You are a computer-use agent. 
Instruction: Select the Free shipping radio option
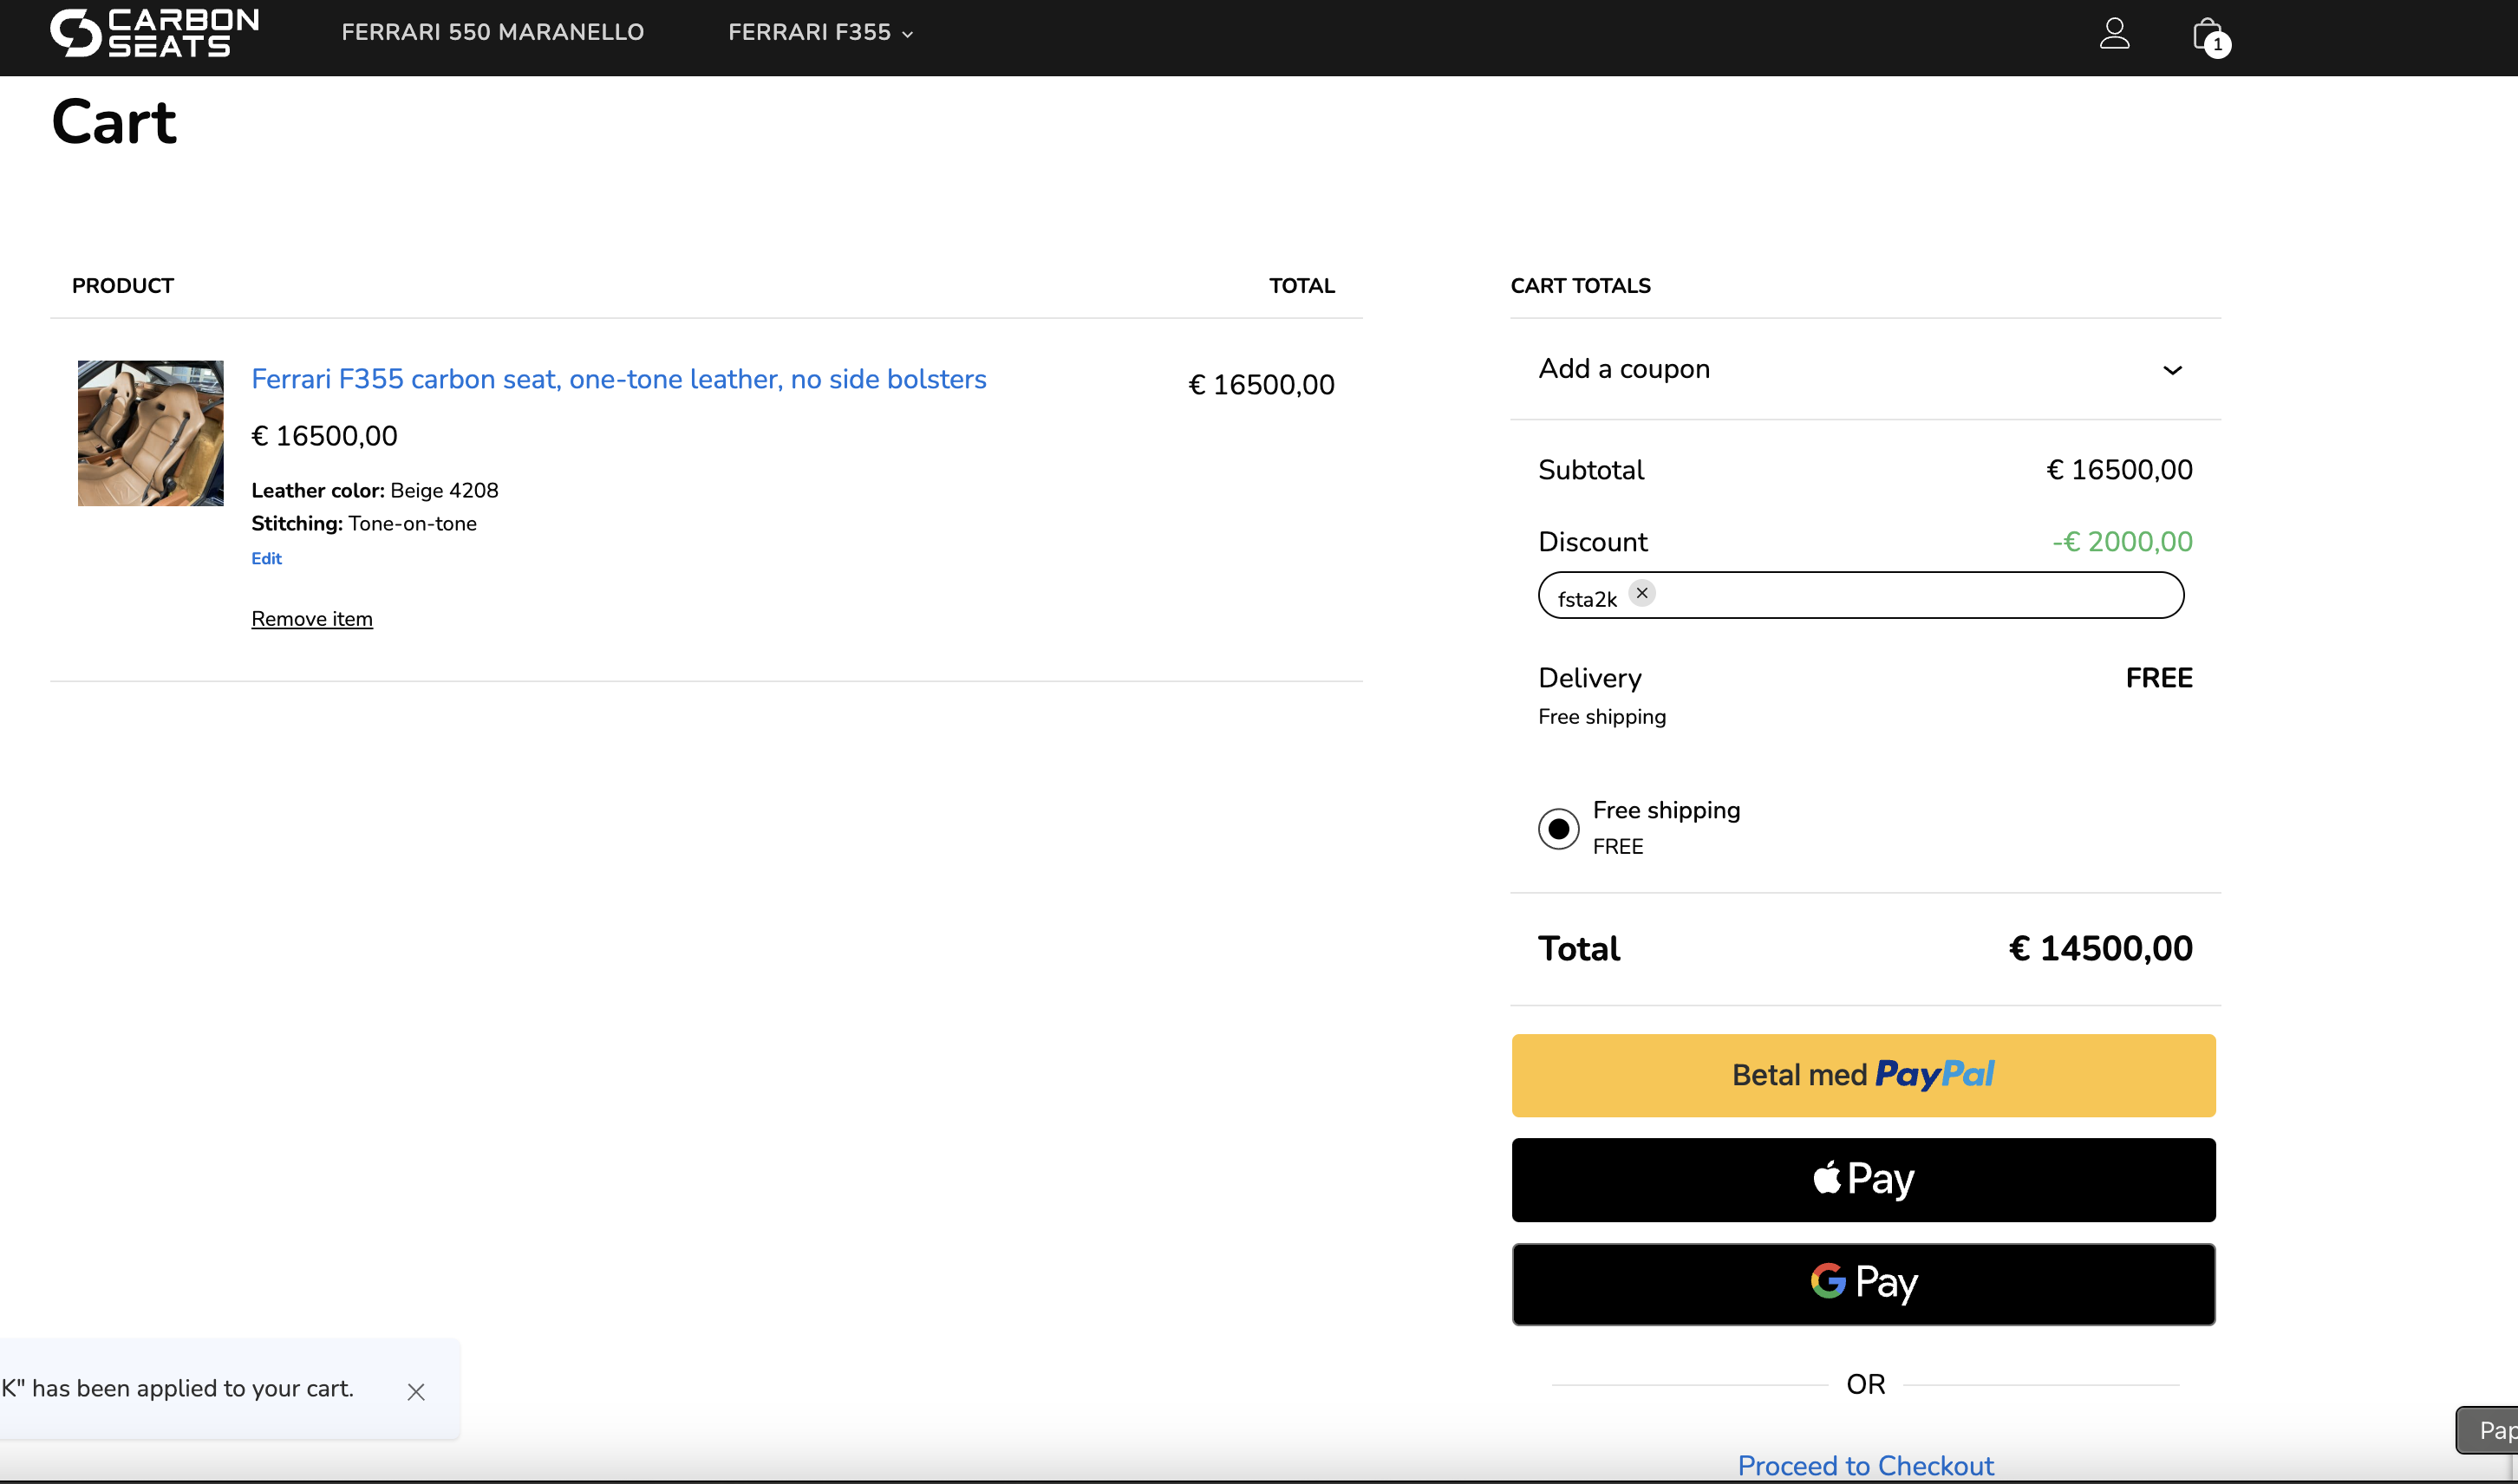[1558, 828]
